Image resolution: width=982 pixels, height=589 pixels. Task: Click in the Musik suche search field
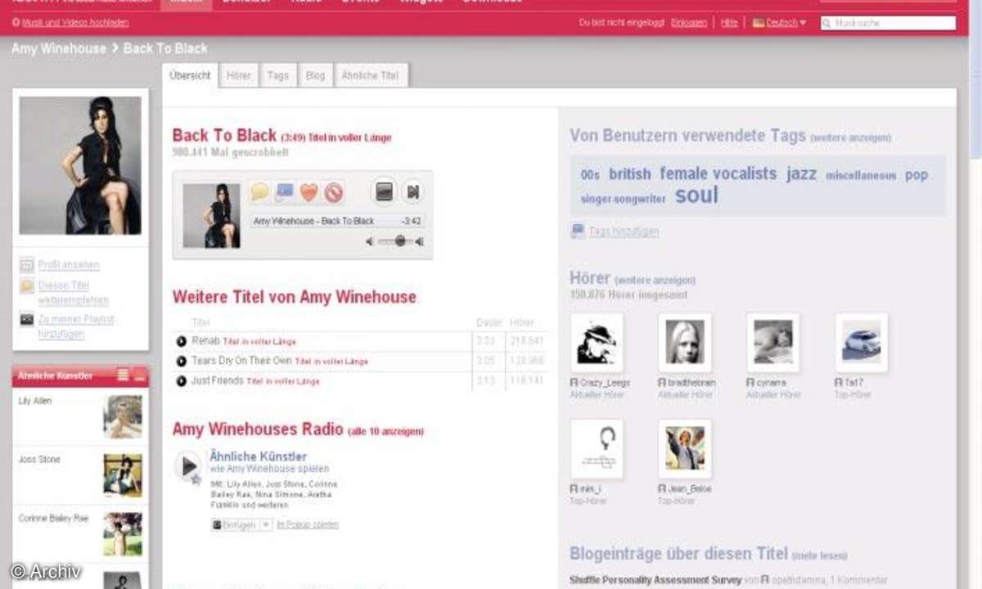888,23
